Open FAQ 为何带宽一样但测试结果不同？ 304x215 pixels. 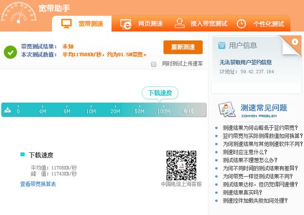pyautogui.click(x=257, y=177)
